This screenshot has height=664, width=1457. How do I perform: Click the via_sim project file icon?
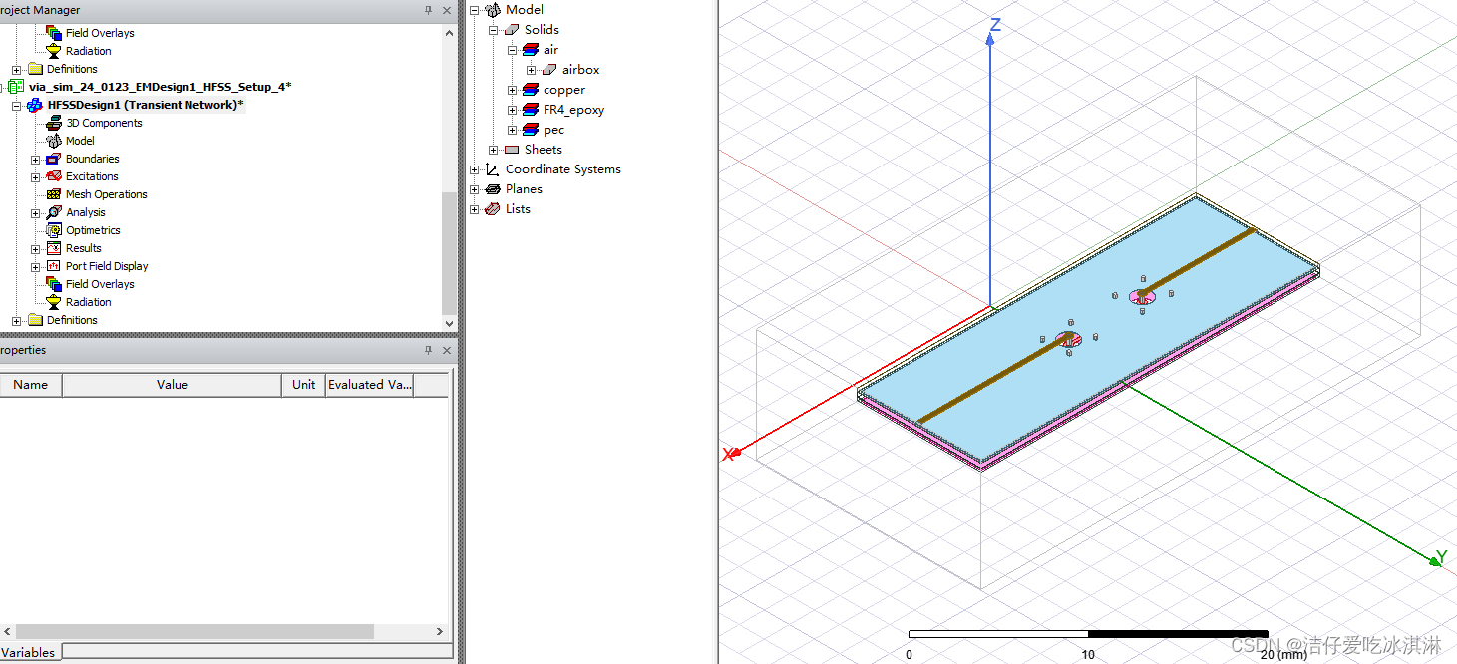(16, 87)
